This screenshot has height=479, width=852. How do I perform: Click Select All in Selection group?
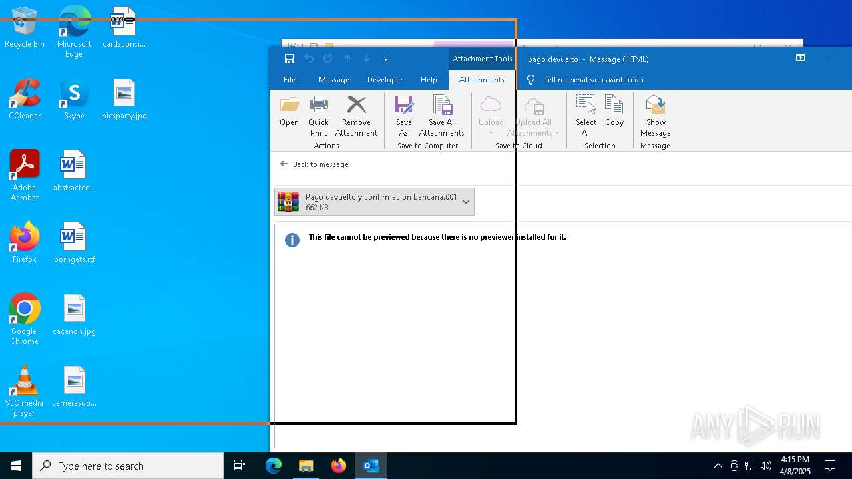586,116
